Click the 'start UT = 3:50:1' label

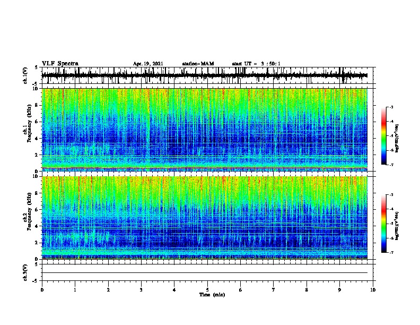pyautogui.click(x=256, y=64)
